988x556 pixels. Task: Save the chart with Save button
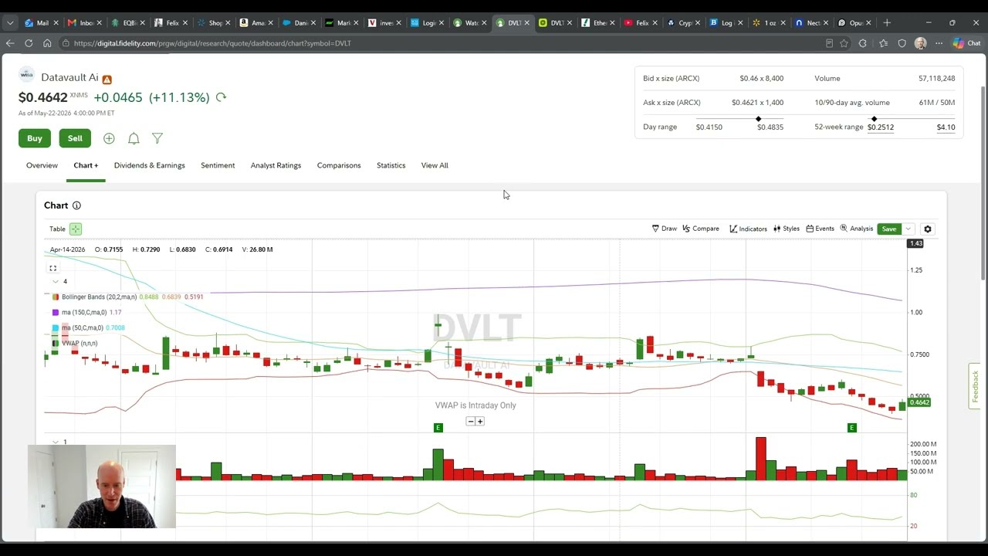[889, 229]
